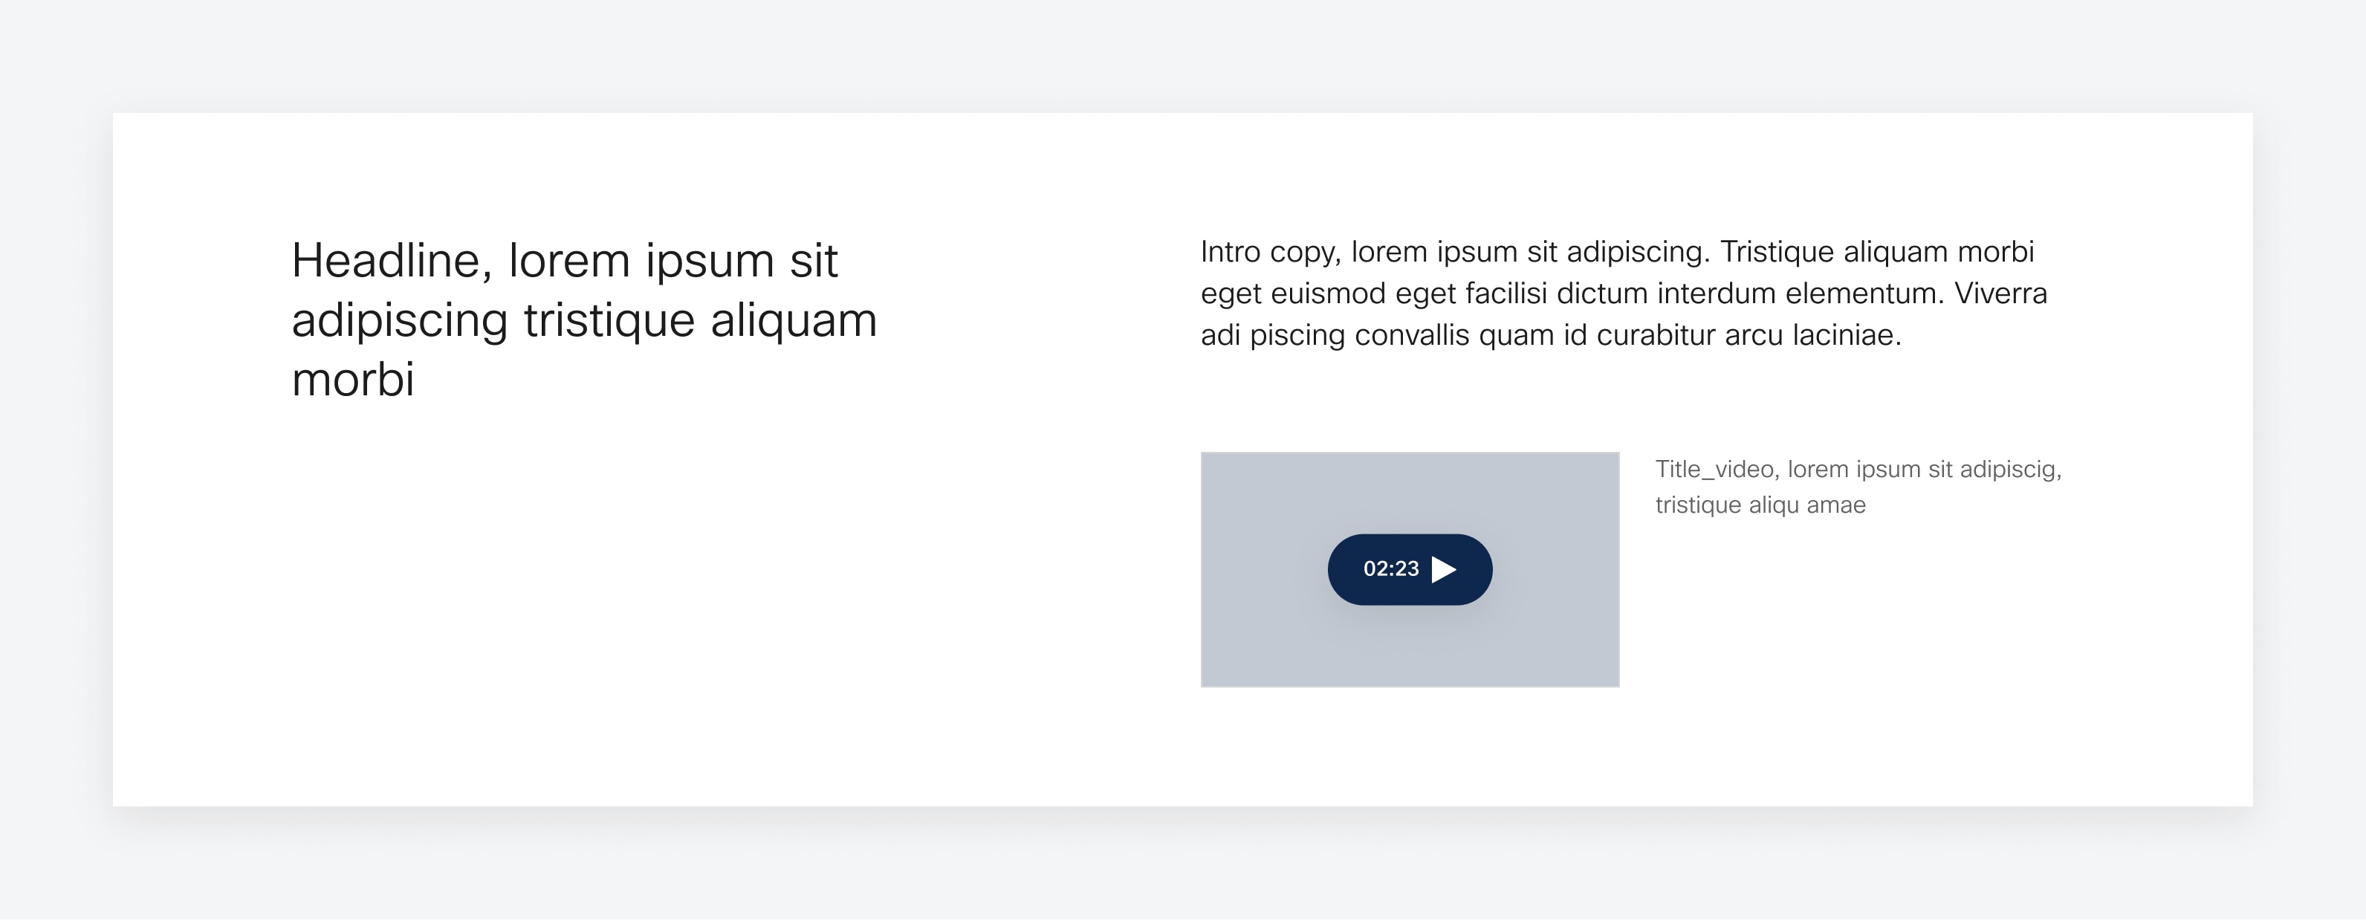The width and height of the screenshot is (2366, 920).
Task: Click the word 'Viverra' in intro copy
Action: coord(2000,294)
